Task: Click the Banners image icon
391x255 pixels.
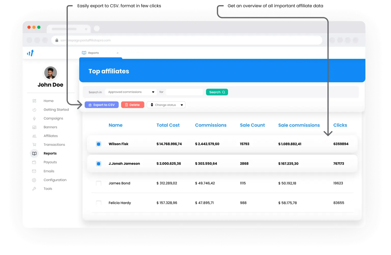Action: click(x=34, y=127)
